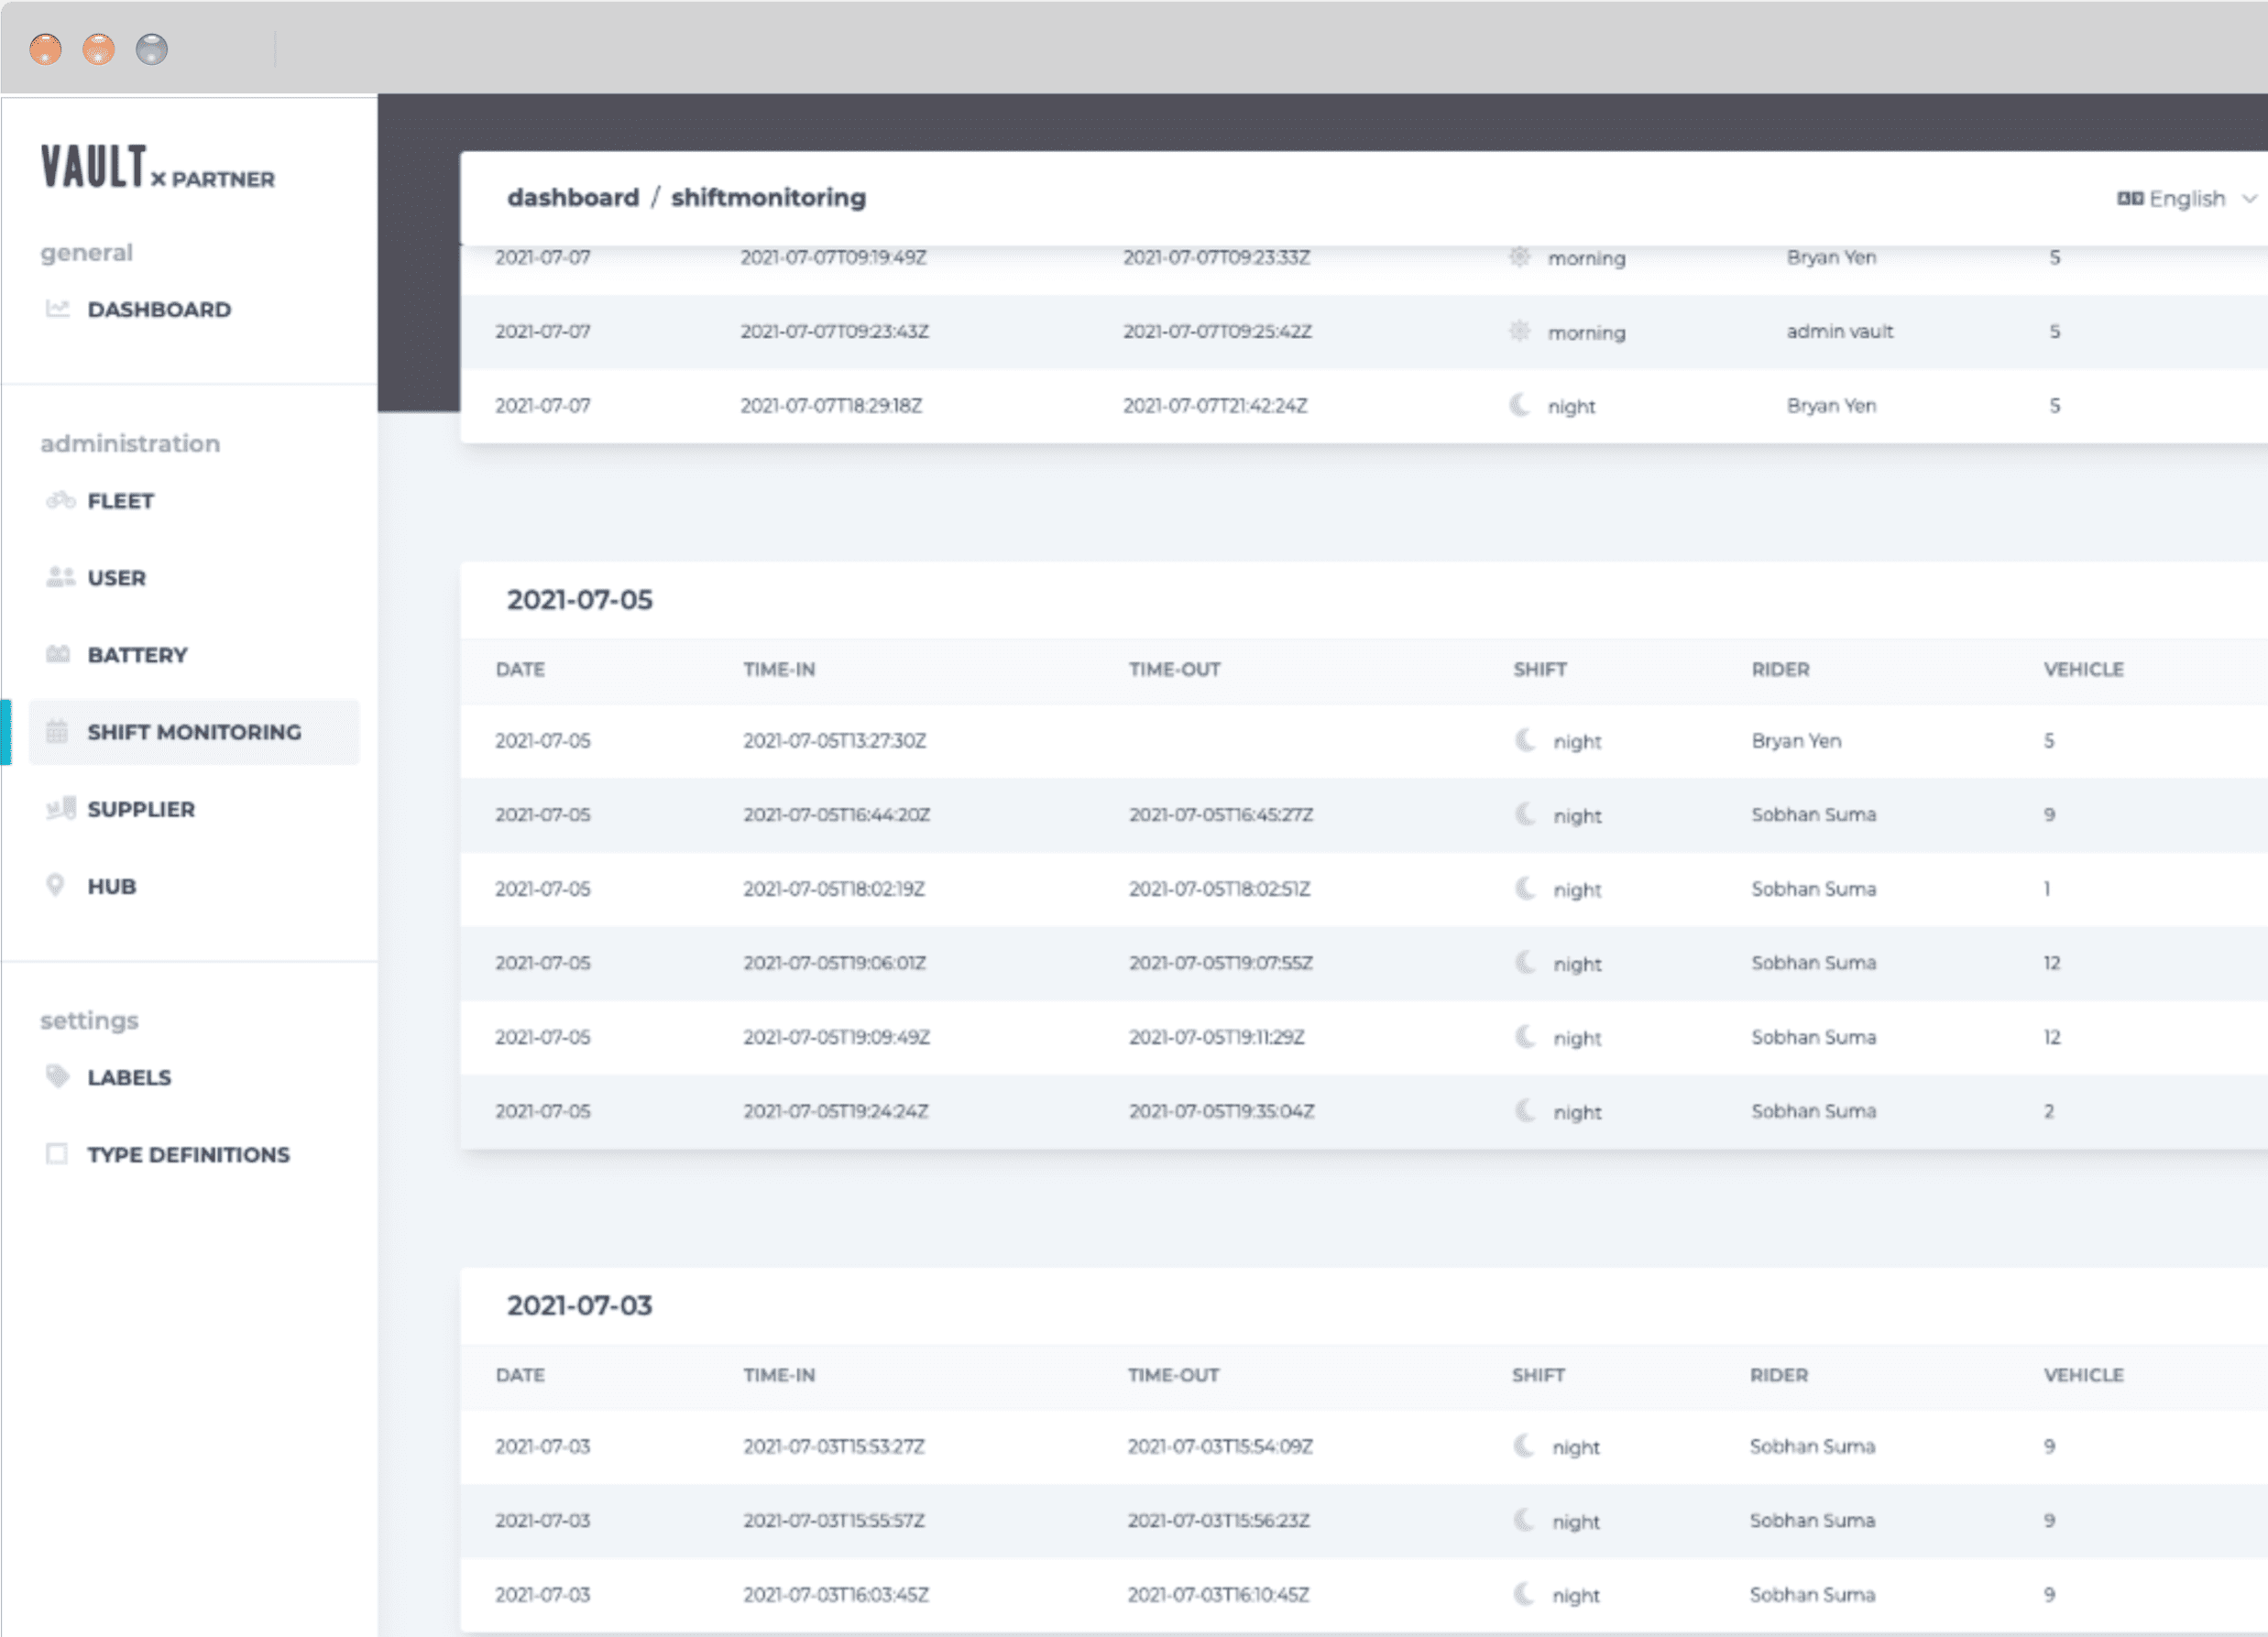Screen dimensions: 2268x1637
Task: Click the Labels tag icon
Action: [x=57, y=1076]
